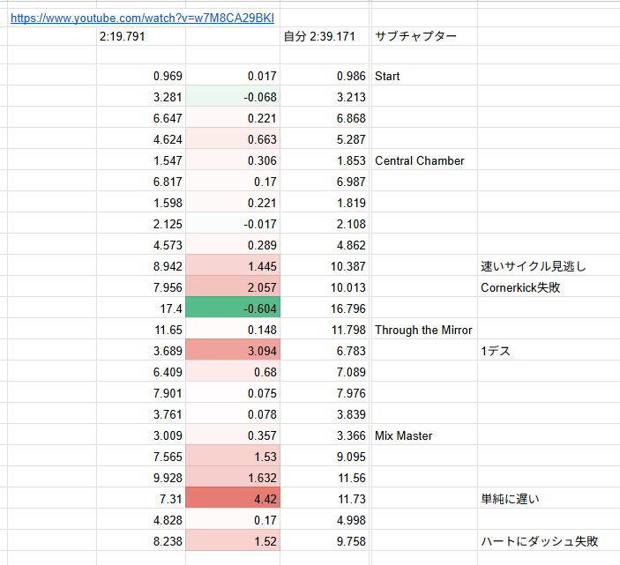Viewport: 620px width, 565px height.
Task: Select the cell with 11.73
Action: 325,499
